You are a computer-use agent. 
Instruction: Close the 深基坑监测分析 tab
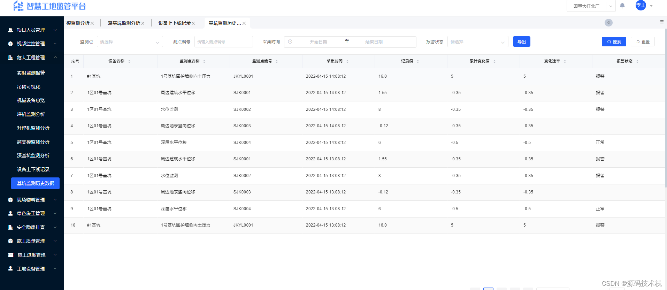(x=143, y=23)
